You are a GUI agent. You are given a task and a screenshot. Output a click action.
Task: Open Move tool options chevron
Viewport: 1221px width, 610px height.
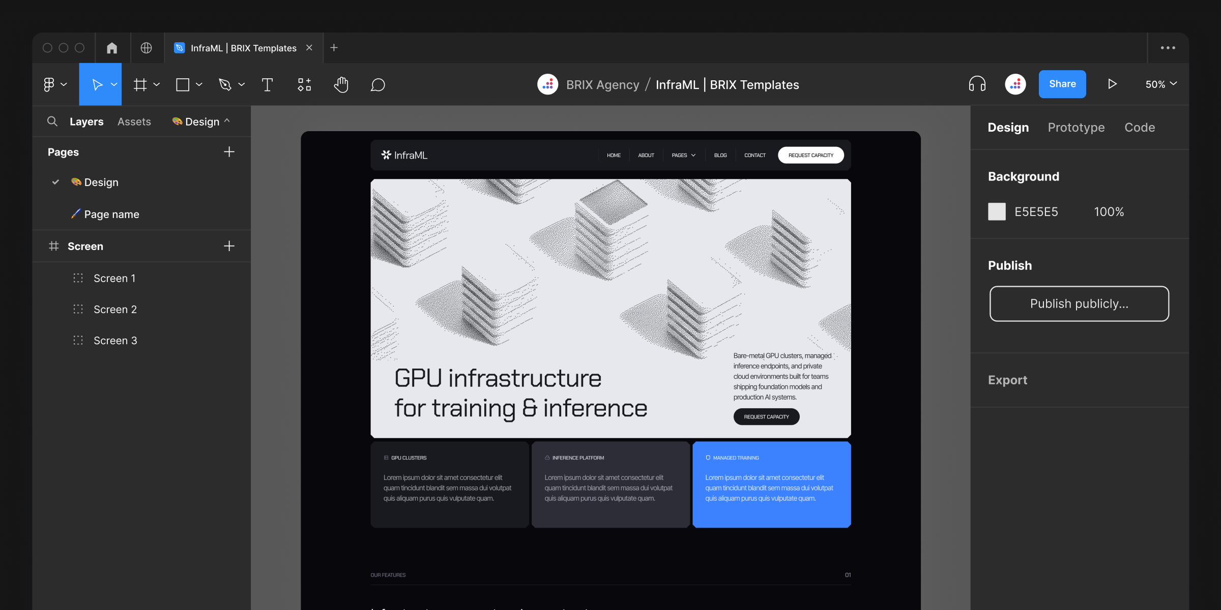(114, 84)
